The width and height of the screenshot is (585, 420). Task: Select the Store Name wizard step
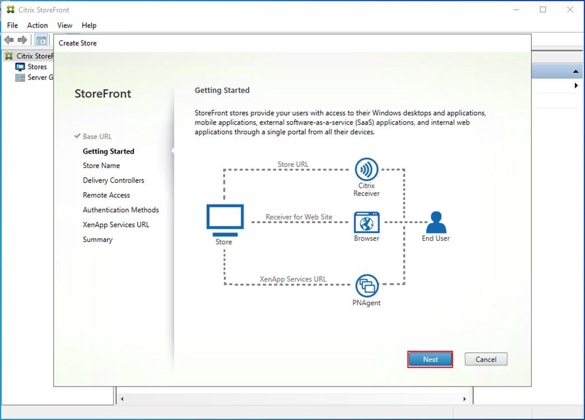101,165
